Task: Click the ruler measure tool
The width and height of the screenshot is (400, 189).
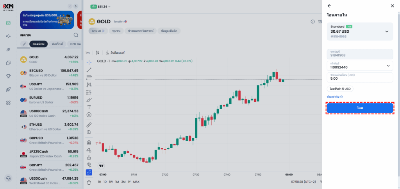Action: pos(89,125)
